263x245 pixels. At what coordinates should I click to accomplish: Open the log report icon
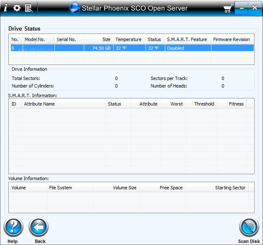tap(29, 8)
